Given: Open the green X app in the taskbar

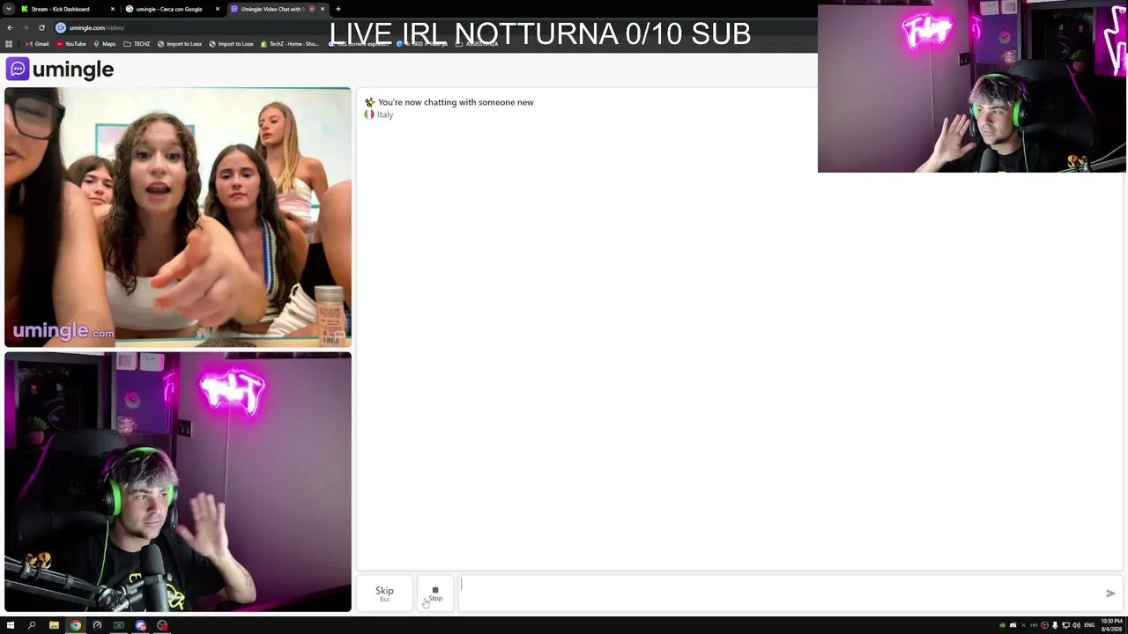Looking at the screenshot, I should (119, 625).
